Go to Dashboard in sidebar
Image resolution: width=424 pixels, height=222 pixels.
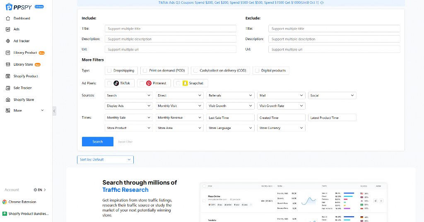(22, 18)
